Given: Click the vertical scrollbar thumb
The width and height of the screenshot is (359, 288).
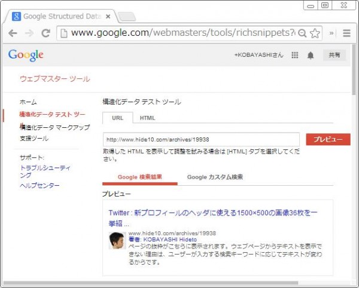Looking at the screenshot, I should pyautogui.click(x=354, y=70).
